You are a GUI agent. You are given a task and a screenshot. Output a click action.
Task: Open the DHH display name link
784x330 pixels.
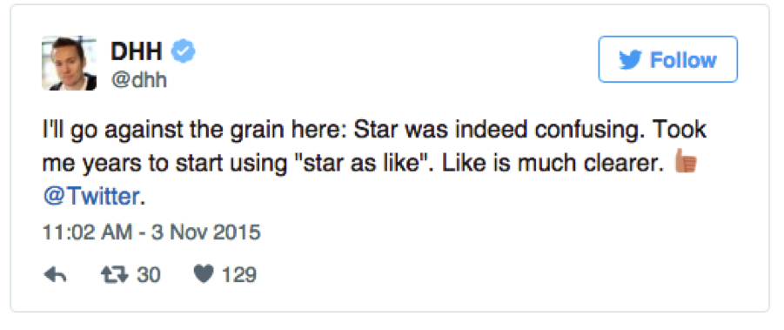point(136,51)
